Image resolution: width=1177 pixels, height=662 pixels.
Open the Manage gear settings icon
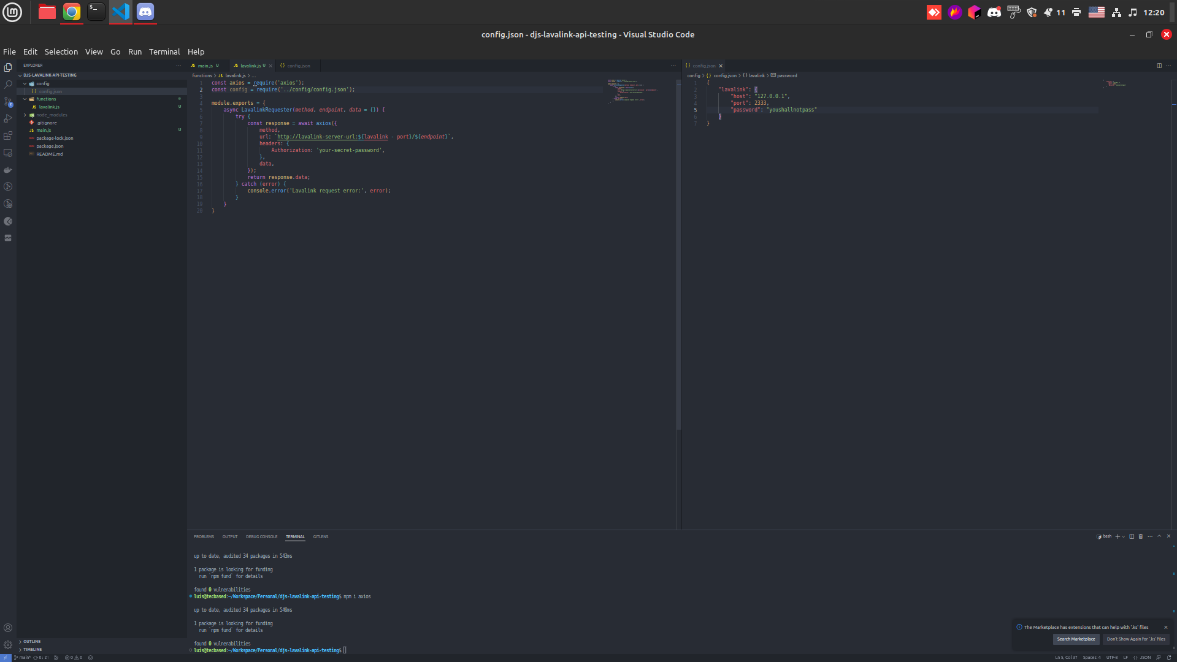pyautogui.click(x=8, y=644)
